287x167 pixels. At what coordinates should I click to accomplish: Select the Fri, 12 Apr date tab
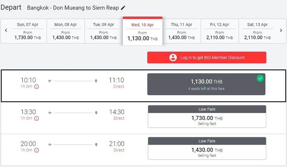click(219, 31)
